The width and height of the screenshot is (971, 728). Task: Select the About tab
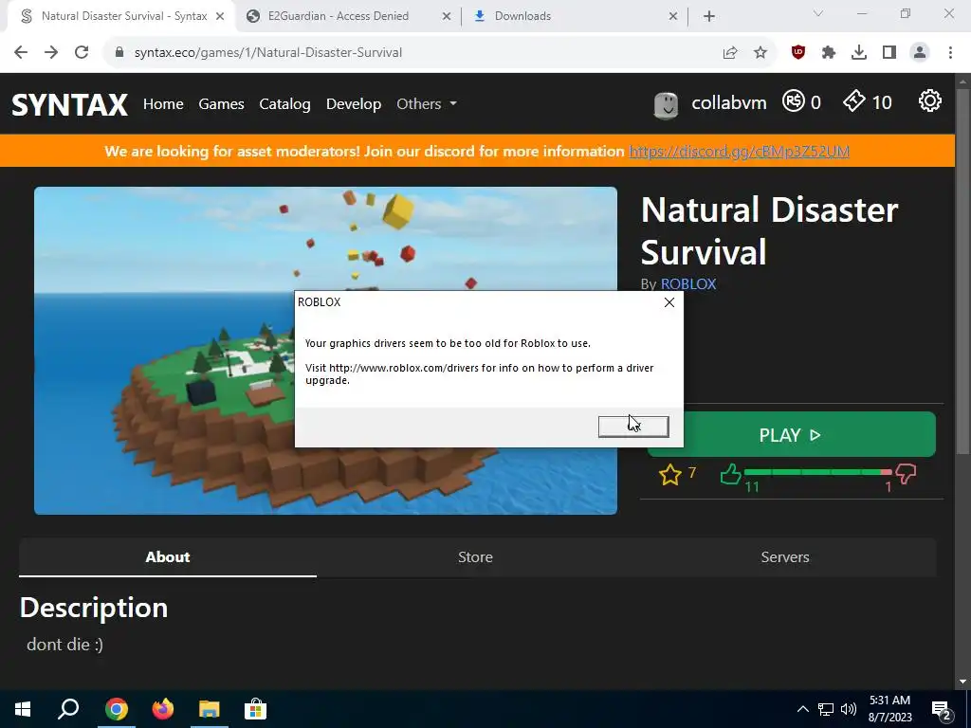coord(167,557)
